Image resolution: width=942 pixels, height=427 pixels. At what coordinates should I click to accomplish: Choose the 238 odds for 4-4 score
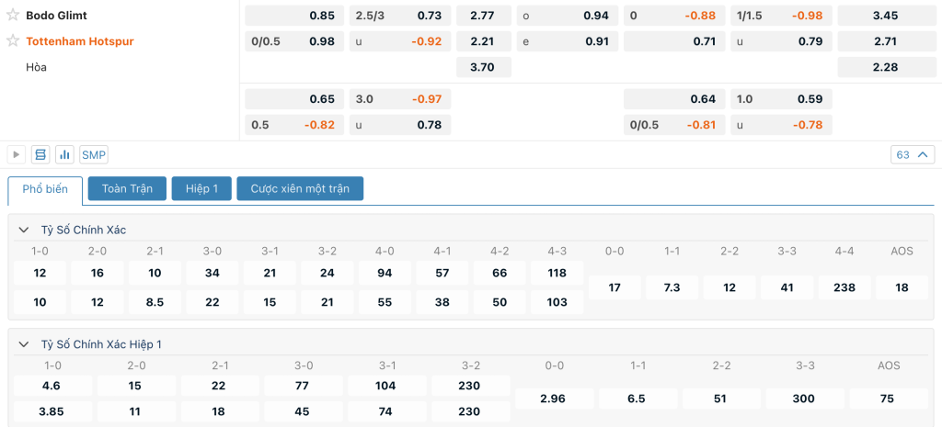point(844,287)
